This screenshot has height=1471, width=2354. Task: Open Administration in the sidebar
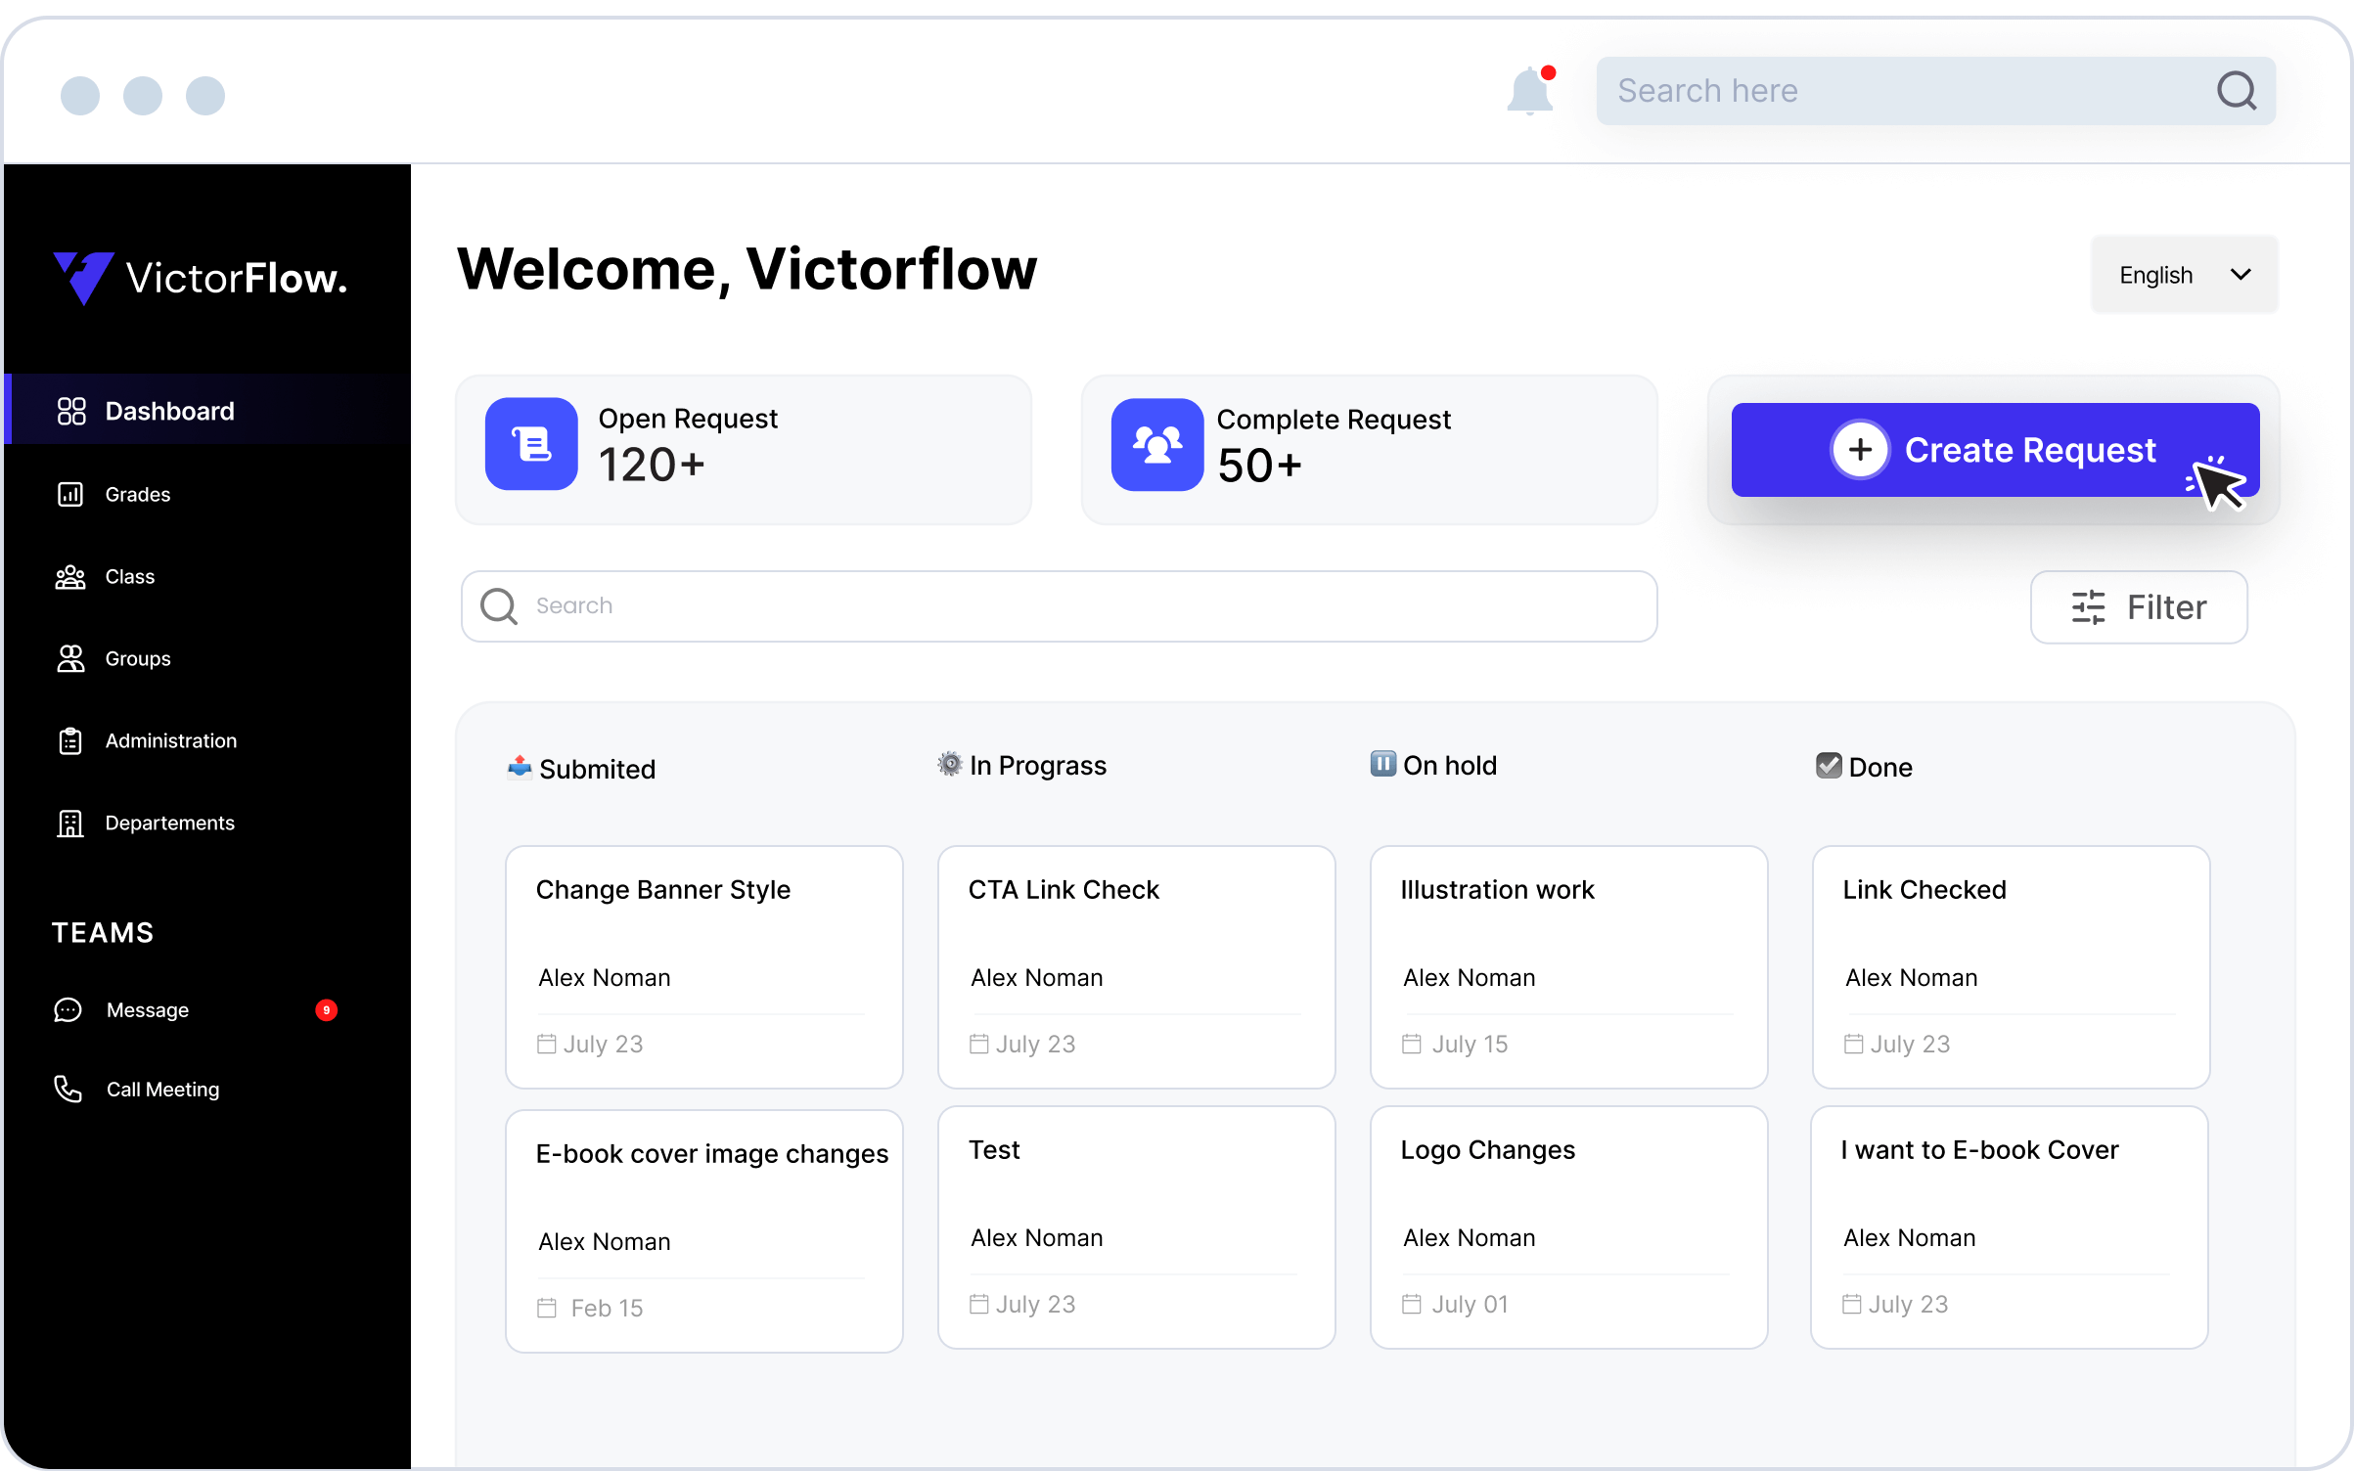(x=170, y=741)
